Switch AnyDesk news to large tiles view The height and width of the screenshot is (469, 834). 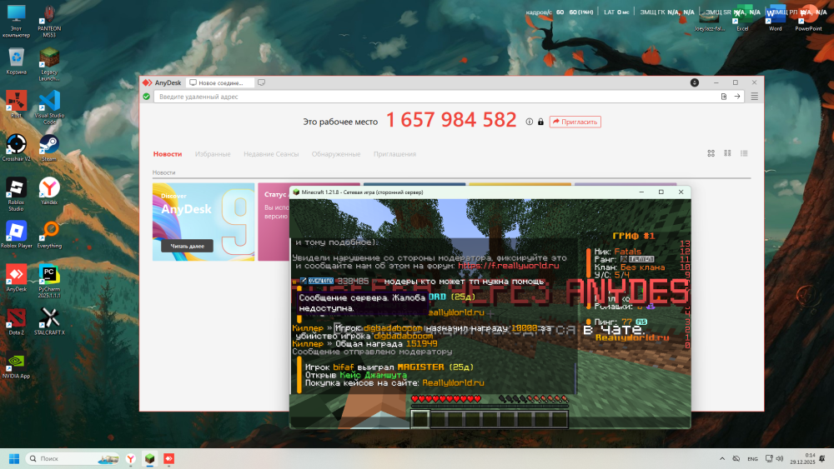click(711, 153)
